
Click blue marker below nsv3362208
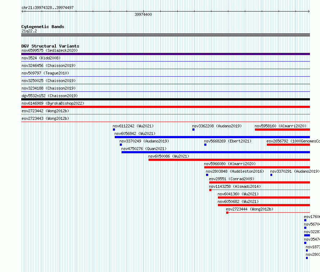pyautogui.click(x=193, y=130)
